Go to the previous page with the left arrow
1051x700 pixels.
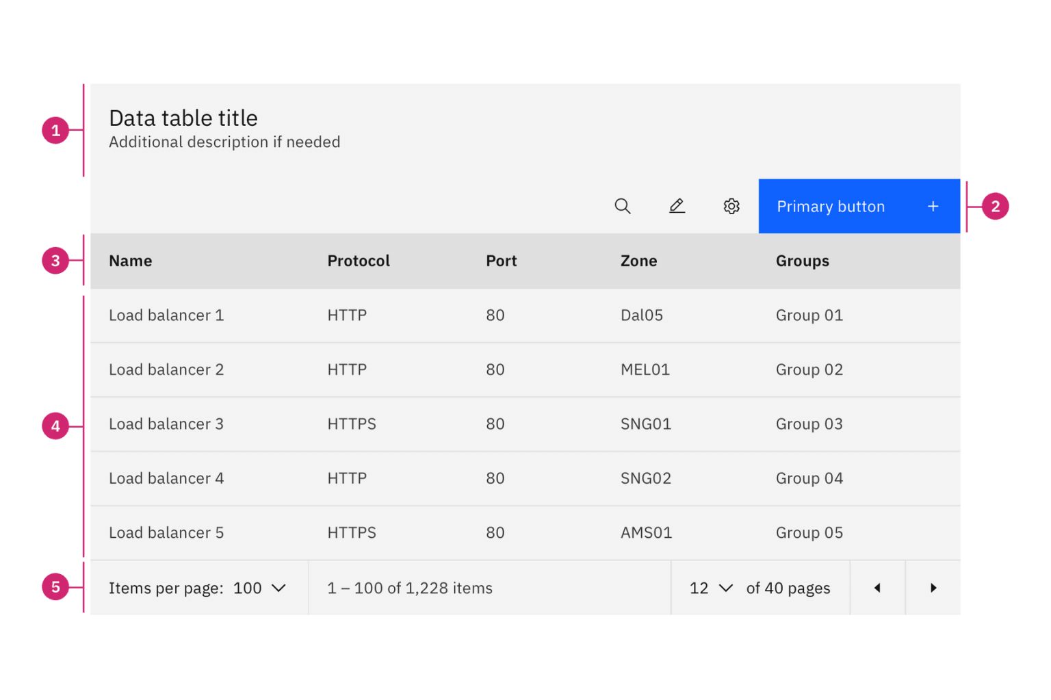(x=878, y=587)
